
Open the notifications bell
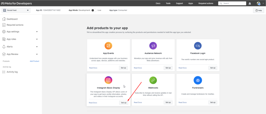250,3
